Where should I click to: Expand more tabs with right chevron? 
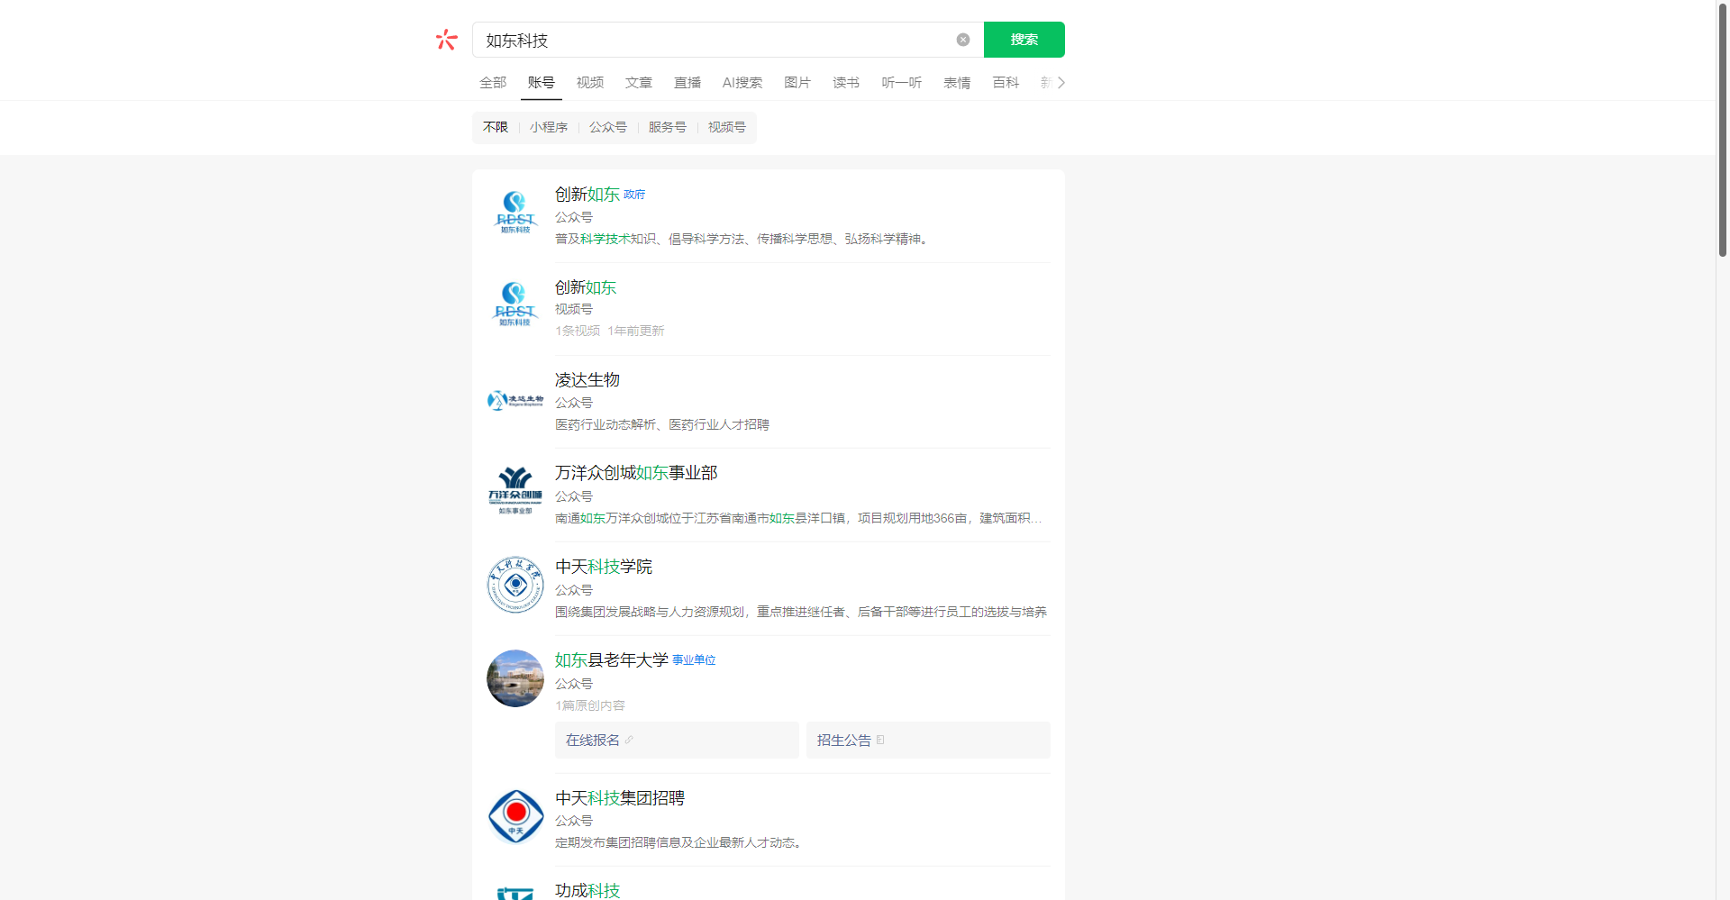pyautogui.click(x=1061, y=82)
